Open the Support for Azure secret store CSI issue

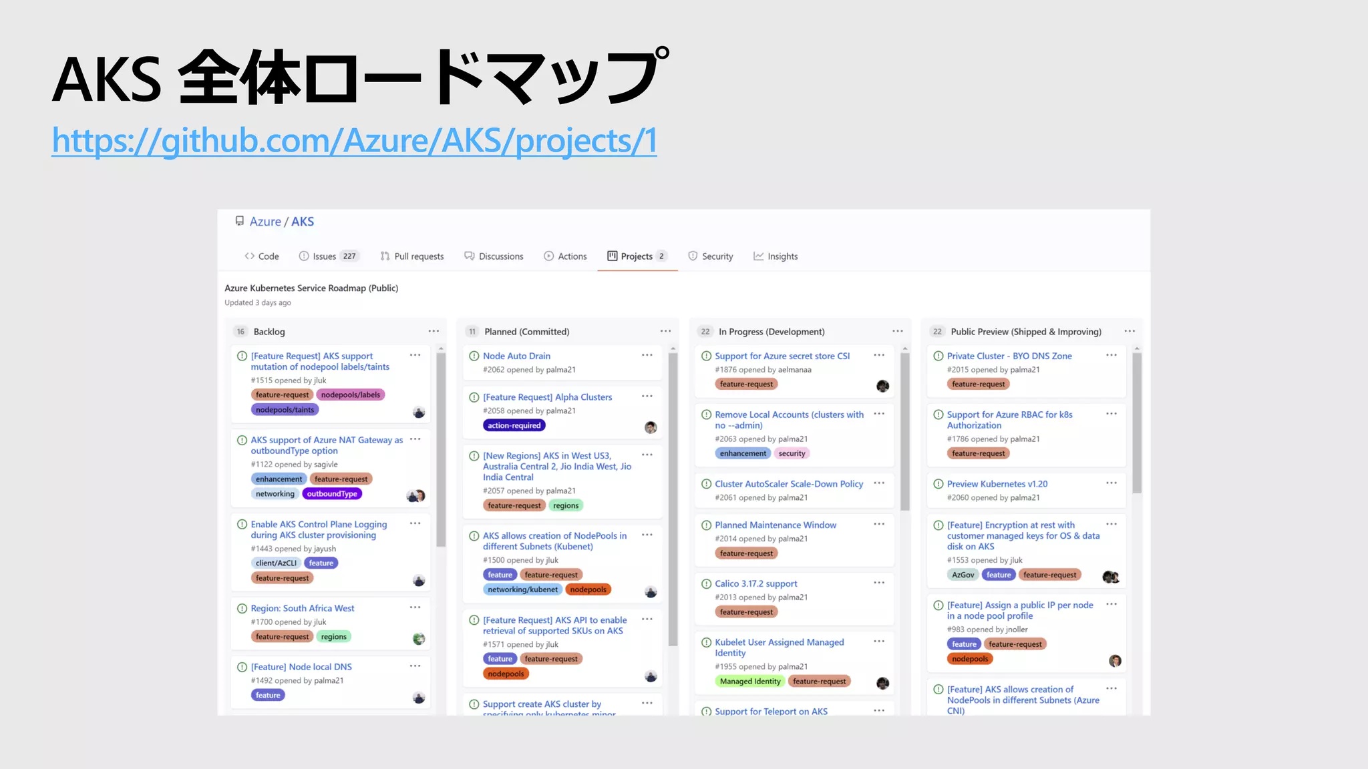click(782, 356)
